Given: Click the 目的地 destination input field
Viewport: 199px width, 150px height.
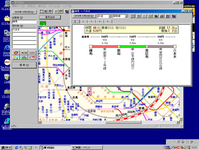Looking at the screenshot, I should pos(24,30).
